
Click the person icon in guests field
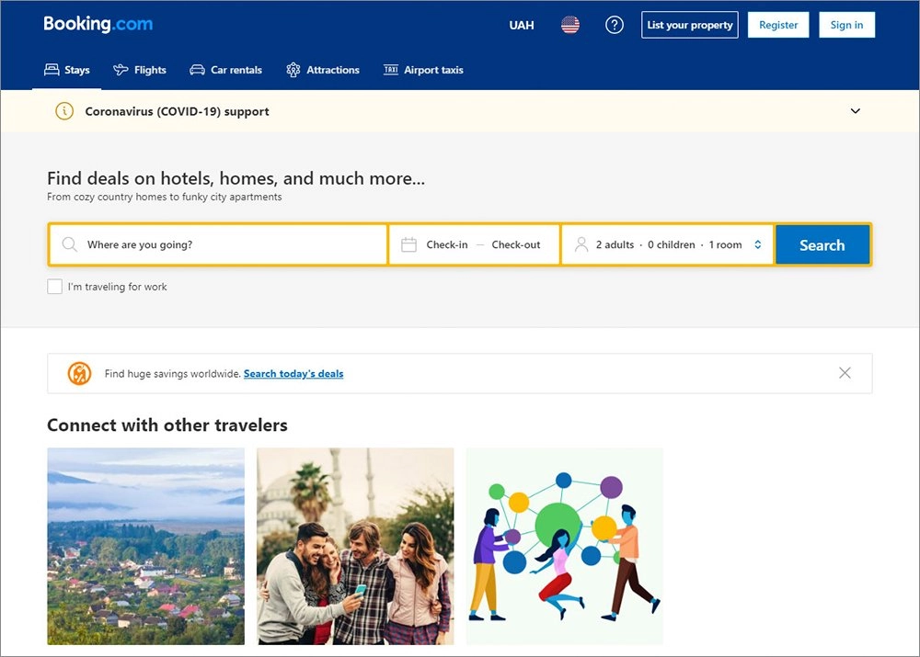click(581, 245)
